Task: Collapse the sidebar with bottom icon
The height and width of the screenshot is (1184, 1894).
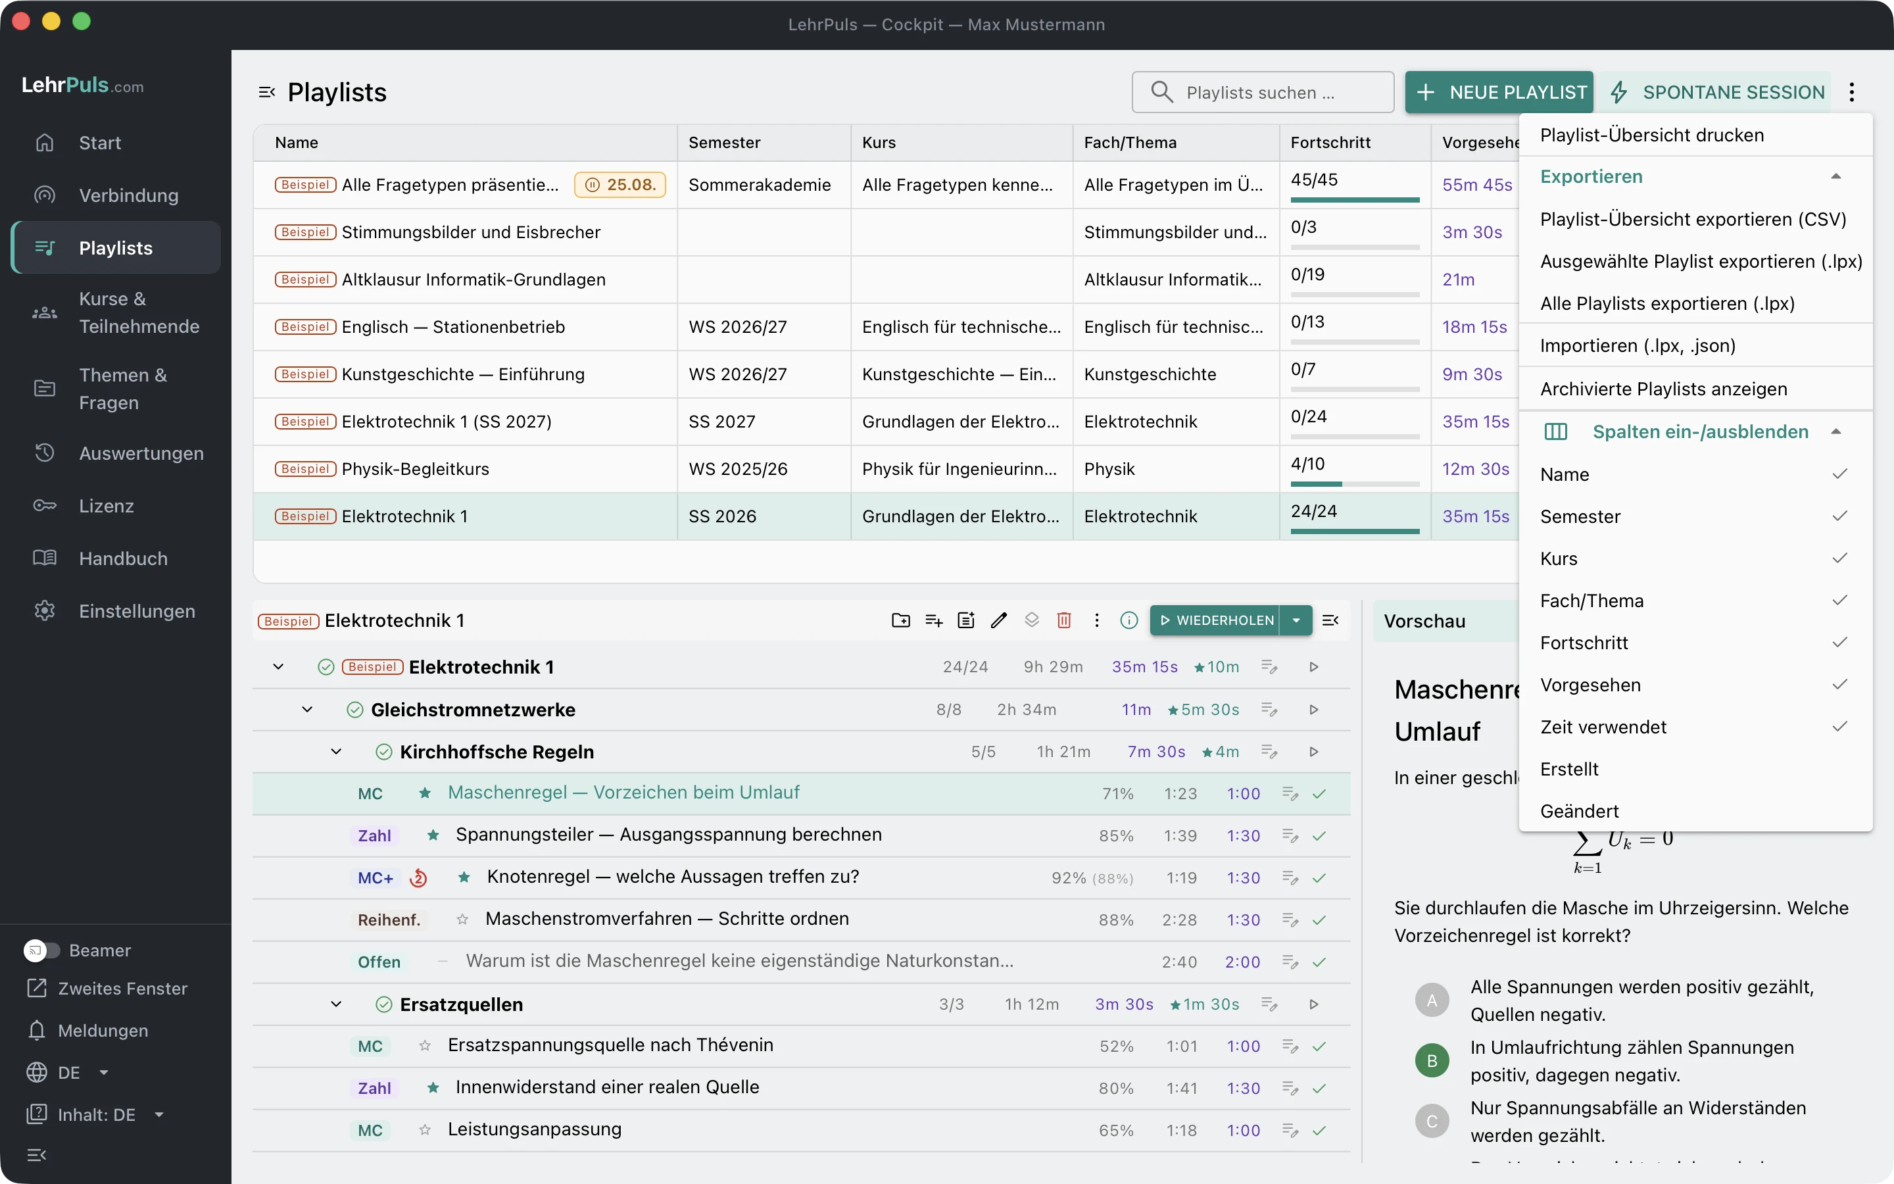Action: pyautogui.click(x=37, y=1155)
